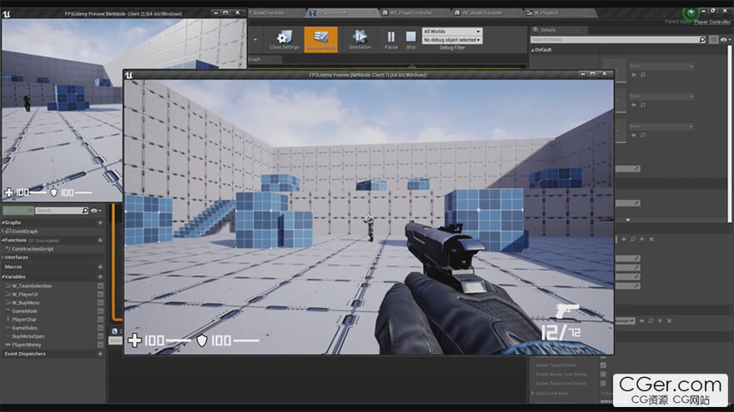Start Simulation from the toolbar
The image size is (734, 412).
359,39
